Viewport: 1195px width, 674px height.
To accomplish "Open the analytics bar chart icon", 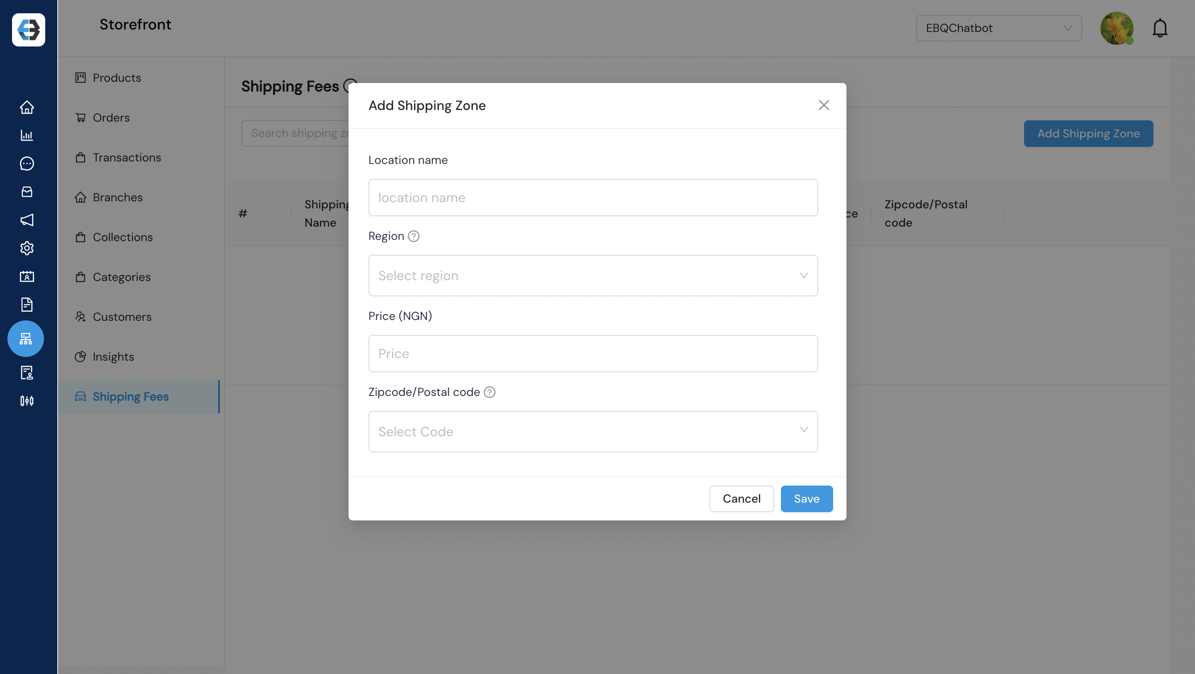I will tap(27, 135).
